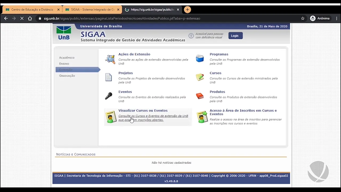The width and height of the screenshot is (341, 192).
Task: Open the Ações de Extensão link
Action: coord(134,54)
